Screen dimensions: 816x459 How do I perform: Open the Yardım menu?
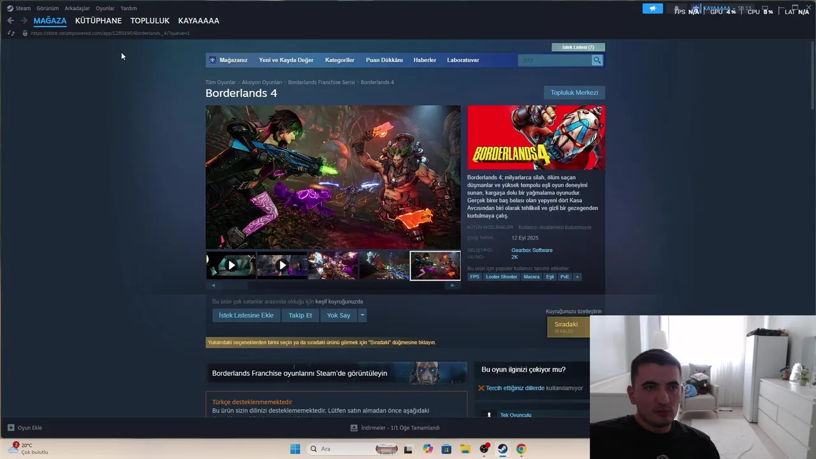coord(129,8)
